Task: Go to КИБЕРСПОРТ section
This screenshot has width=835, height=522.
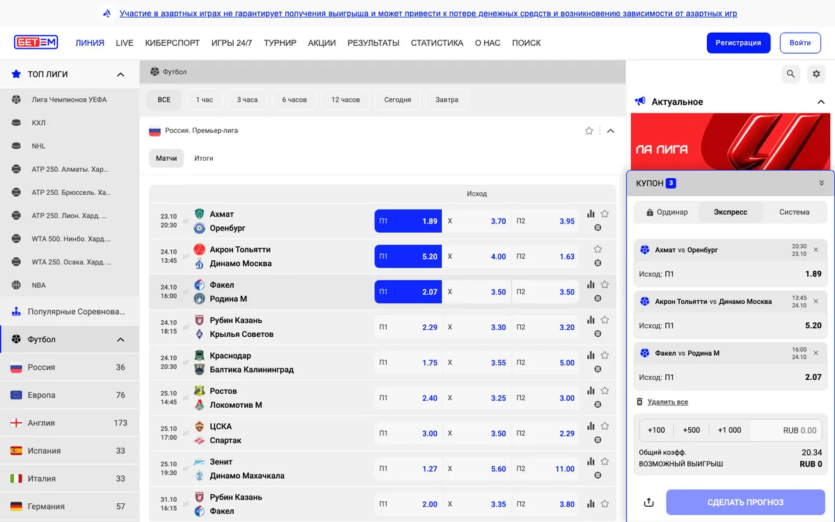Action: tap(173, 43)
